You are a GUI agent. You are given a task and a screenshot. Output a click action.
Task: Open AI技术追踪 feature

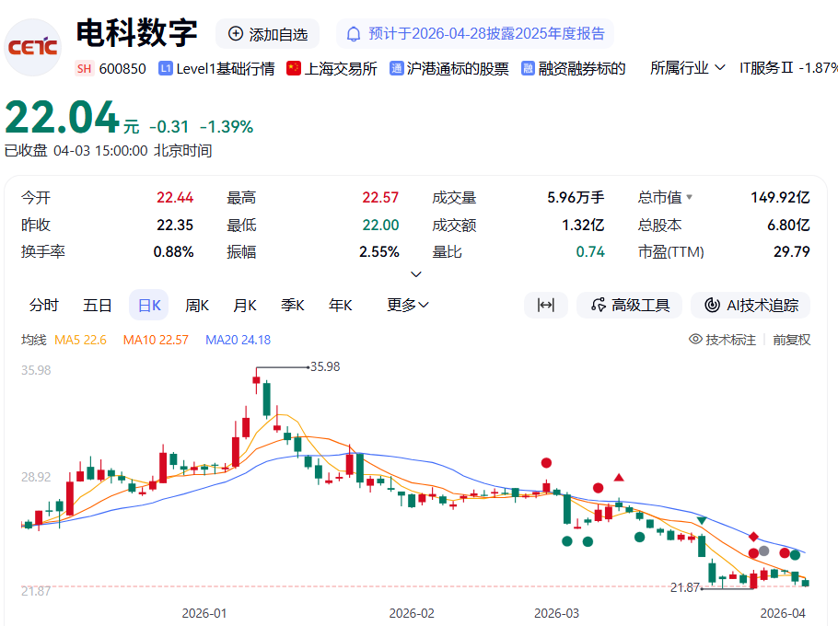pos(751,306)
